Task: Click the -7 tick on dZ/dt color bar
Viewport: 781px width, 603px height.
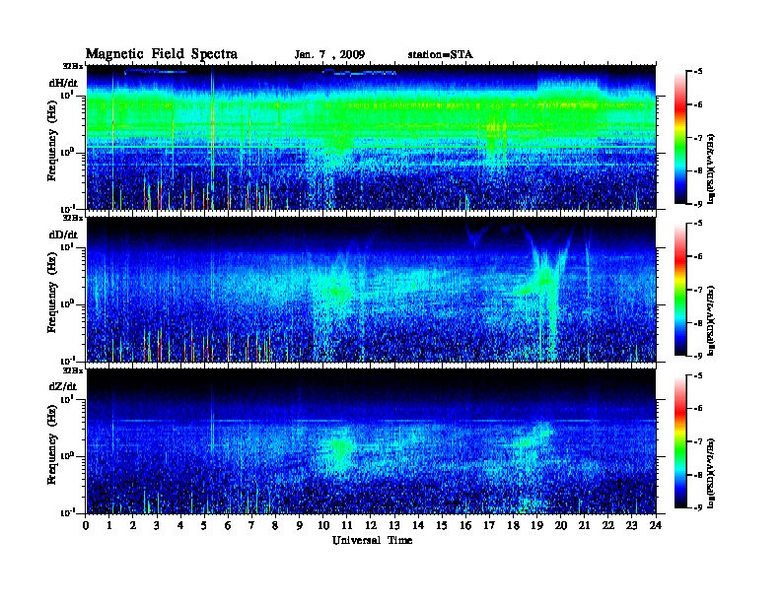Action: click(x=698, y=441)
